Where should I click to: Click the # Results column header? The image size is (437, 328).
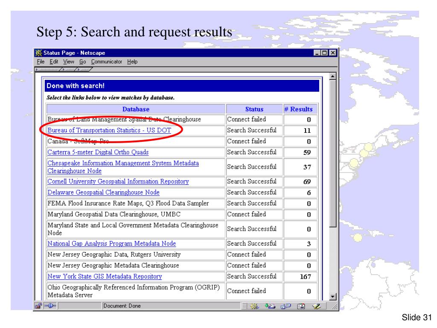point(300,109)
